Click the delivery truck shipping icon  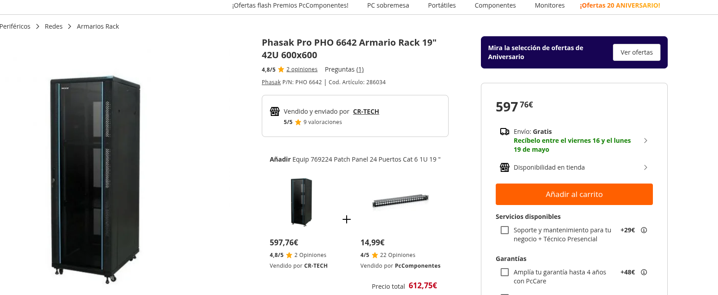(x=505, y=132)
